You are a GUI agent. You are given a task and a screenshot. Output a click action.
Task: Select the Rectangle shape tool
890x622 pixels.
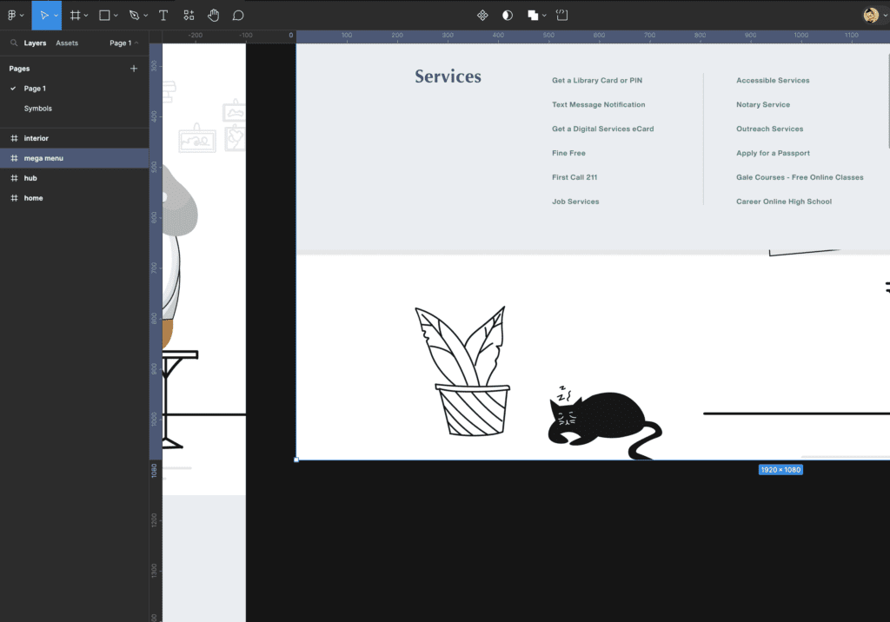point(103,15)
